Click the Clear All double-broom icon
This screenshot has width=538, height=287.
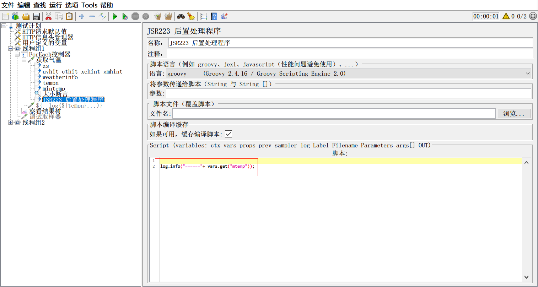[x=168, y=16]
